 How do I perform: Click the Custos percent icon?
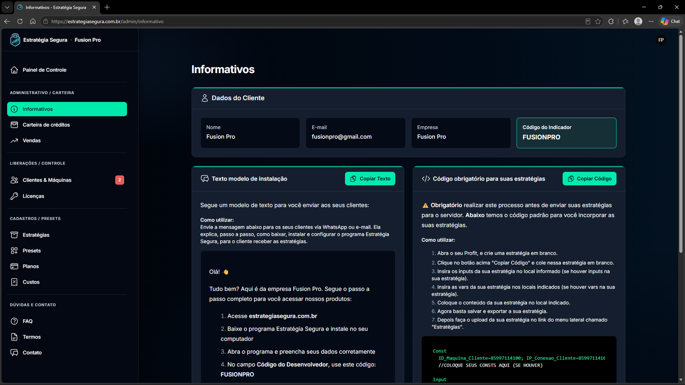coord(14,282)
